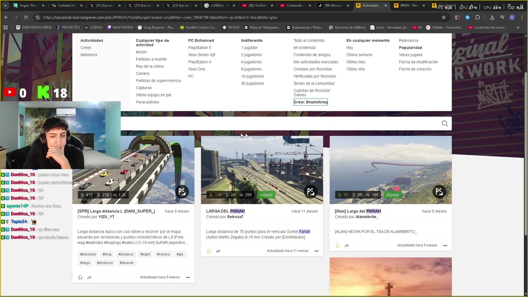Open more options for LARGA DEL PARIAH
Screen dimensions: 528x297
(x=316, y=251)
